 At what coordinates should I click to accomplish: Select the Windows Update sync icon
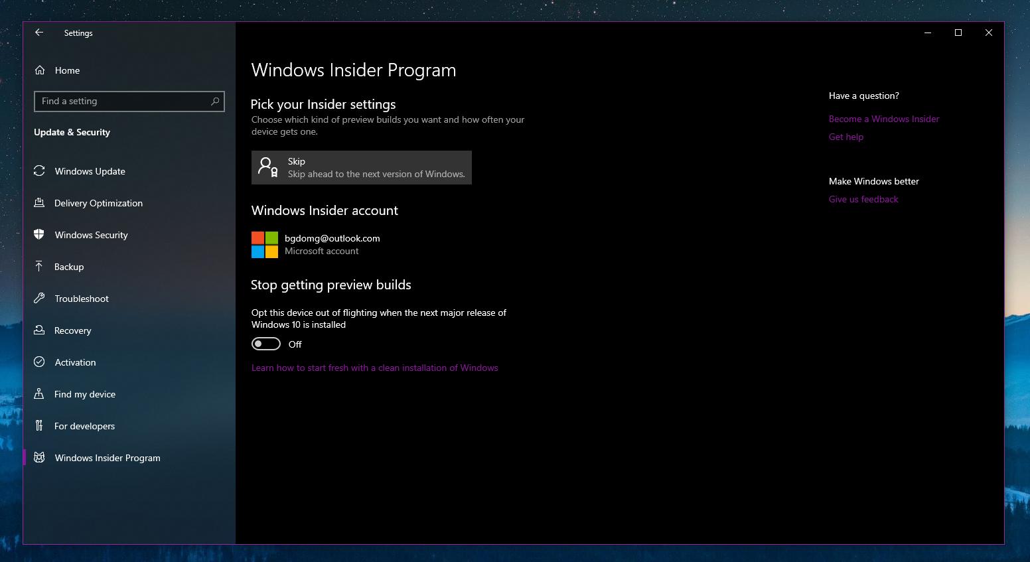pyautogui.click(x=40, y=171)
